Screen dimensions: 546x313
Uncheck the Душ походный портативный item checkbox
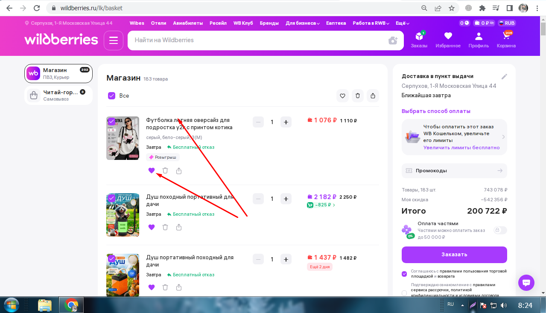(x=111, y=198)
